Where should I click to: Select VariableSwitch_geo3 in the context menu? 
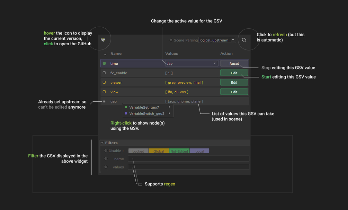click(146, 113)
